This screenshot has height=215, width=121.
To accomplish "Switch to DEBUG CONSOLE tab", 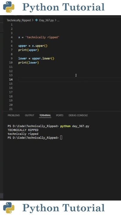I will [x=78, y=115].
